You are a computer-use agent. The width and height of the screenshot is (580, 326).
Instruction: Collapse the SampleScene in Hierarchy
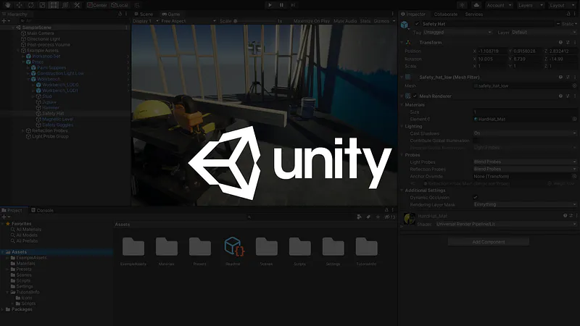pos(13,28)
